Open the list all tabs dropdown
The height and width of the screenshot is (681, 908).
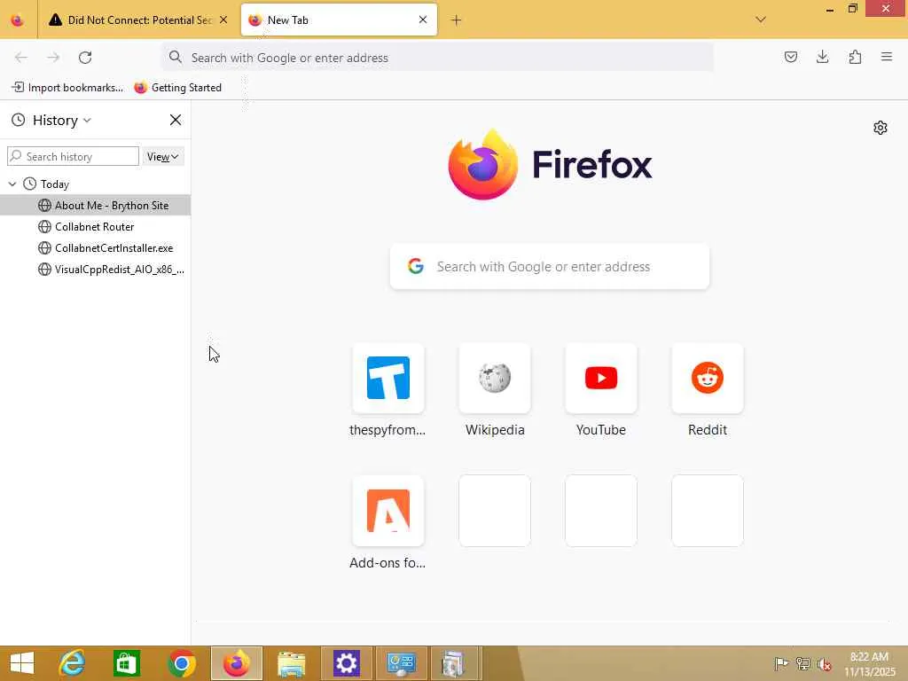coord(761,20)
